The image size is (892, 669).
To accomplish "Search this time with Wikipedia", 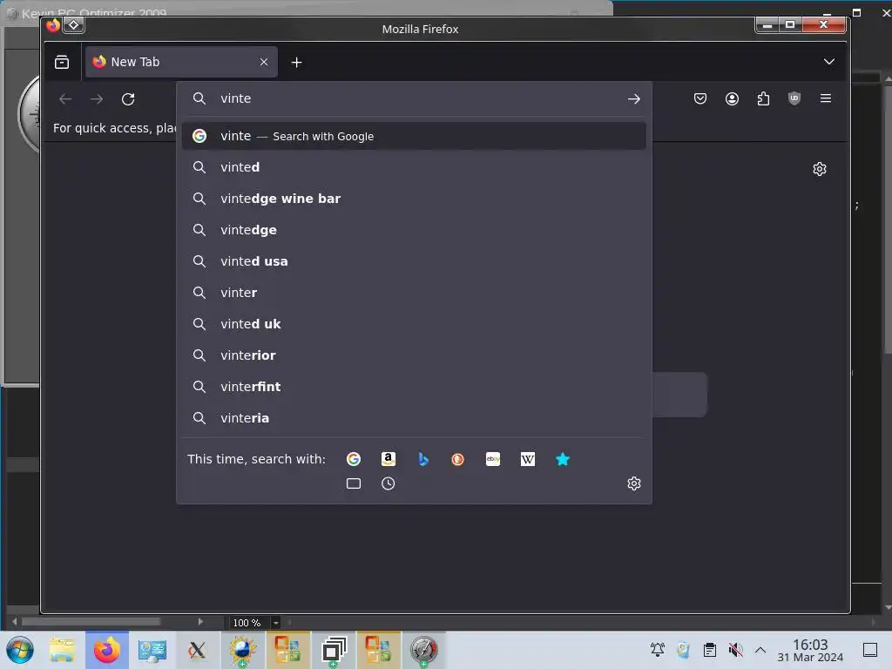I will tap(527, 459).
